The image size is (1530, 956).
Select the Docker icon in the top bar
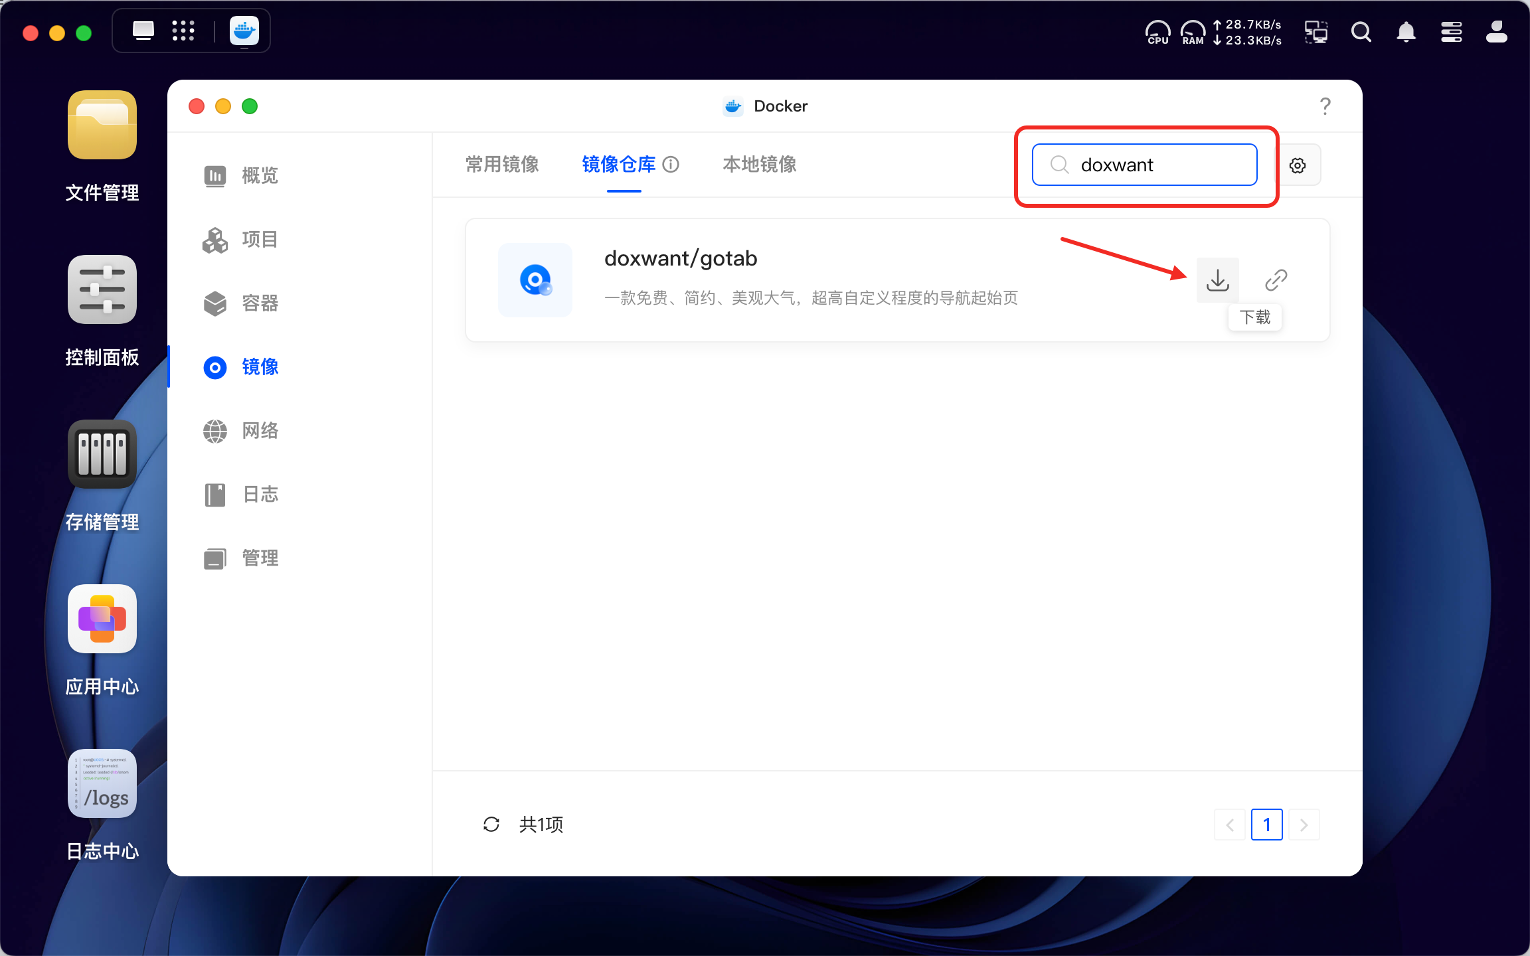pyautogui.click(x=244, y=31)
